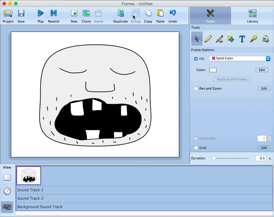Select the clock timing view icon
Viewport: 274px width, 217px height.
(7, 191)
